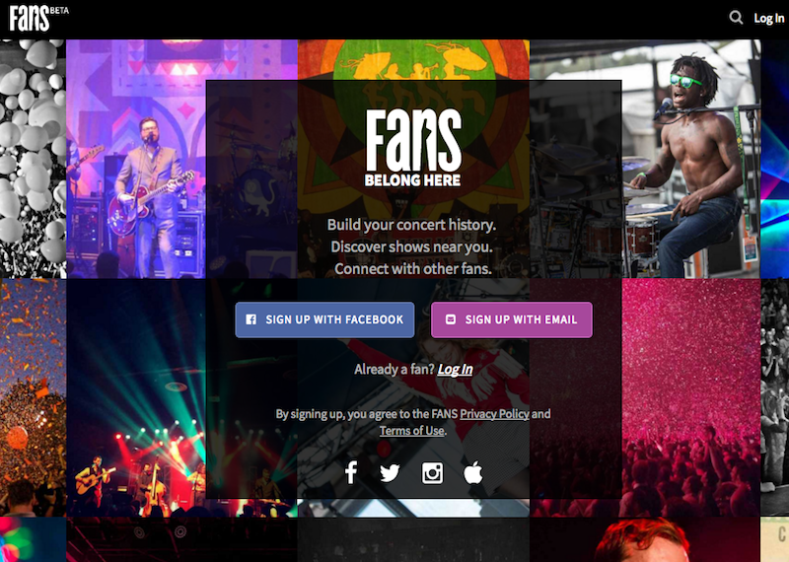Click the Facebook logo inside signup button

251,319
